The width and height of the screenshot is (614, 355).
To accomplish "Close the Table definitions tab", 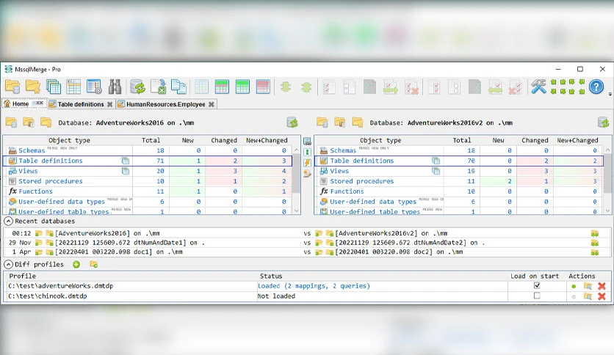I will pyautogui.click(x=110, y=104).
